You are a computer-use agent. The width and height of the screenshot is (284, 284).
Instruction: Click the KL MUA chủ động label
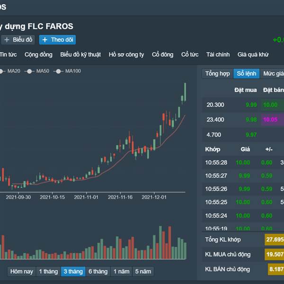(x=228, y=255)
